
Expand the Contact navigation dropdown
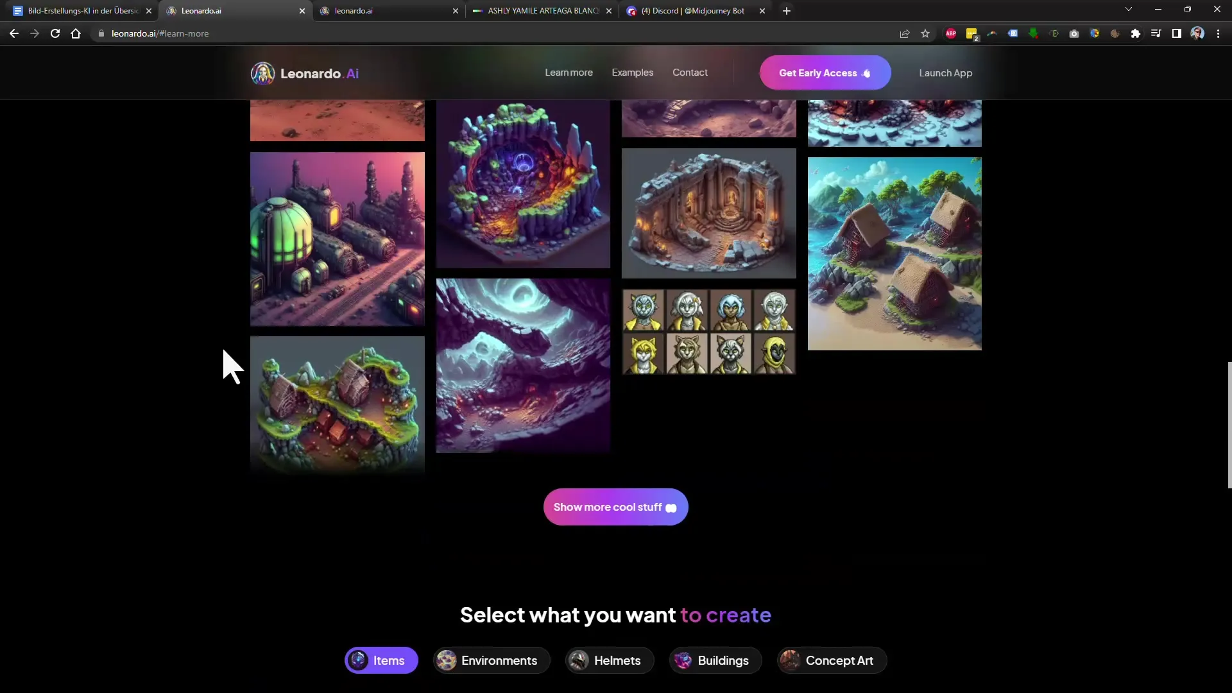point(690,72)
